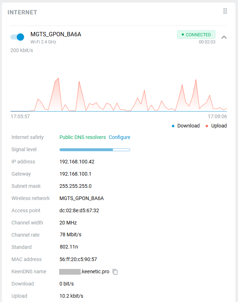Click the access point address dc:02:8e:d5:67:32
This screenshot has height=302, width=238.
tap(79, 210)
